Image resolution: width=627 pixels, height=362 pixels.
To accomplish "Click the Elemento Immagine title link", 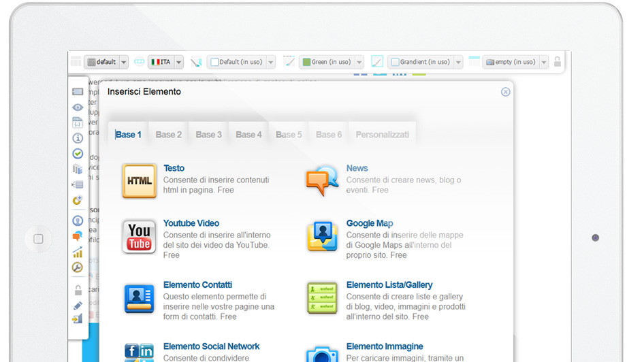I will [x=385, y=346].
